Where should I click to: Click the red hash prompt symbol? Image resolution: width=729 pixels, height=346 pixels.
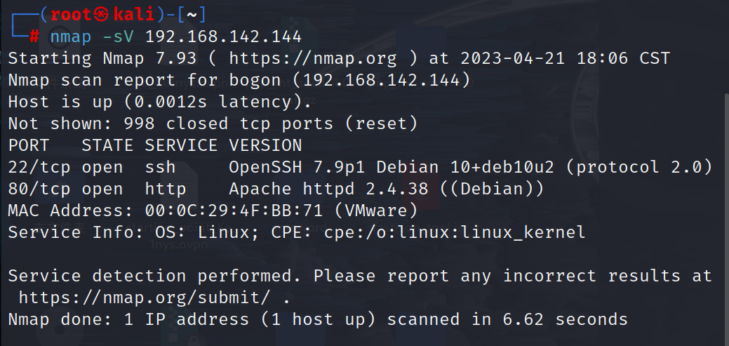(x=34, y=36)
